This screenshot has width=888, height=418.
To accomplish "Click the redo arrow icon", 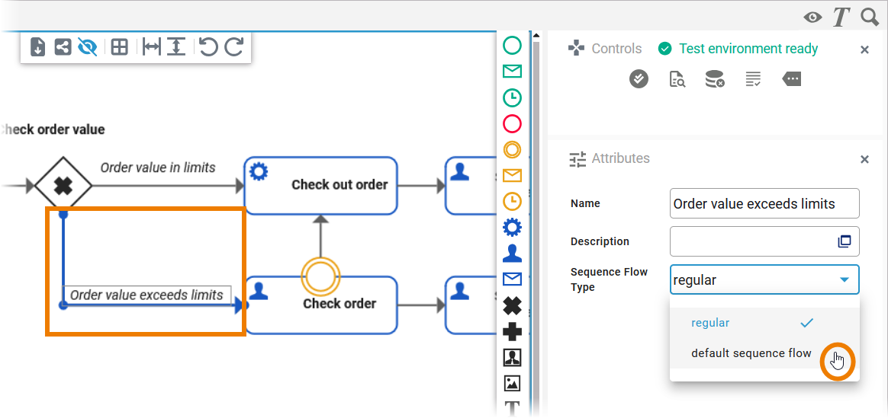I will pos(233,47).
